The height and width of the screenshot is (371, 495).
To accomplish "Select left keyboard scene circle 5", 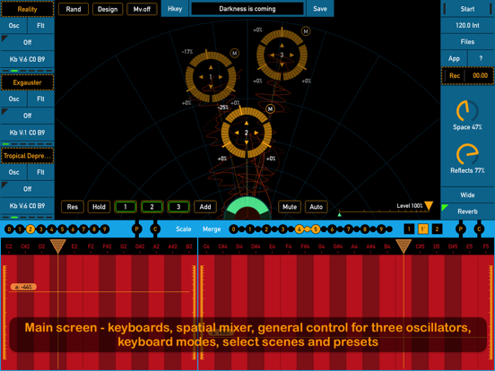I will point(62,229).
